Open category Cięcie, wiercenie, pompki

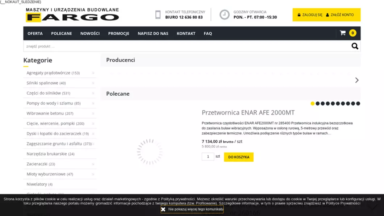click(x=55, y=124)
